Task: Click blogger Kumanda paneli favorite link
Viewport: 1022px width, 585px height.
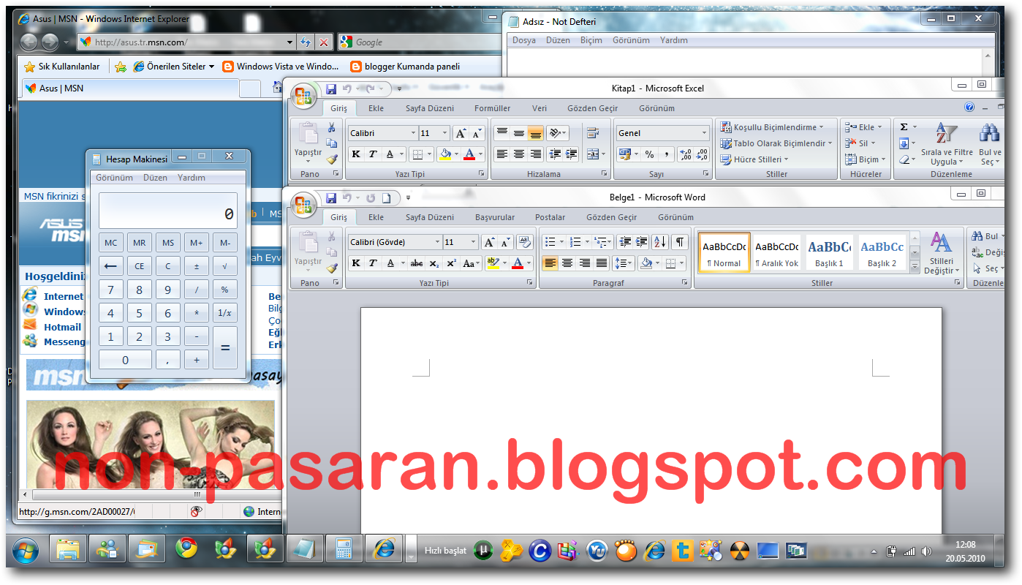Action: [405, 66]
